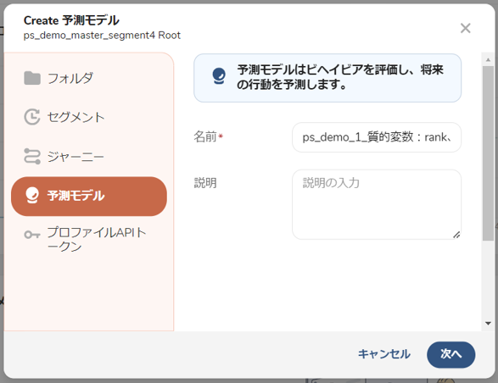Click the キャンセル button
Image resolution: width=498 pixels, height=383 pixels.
tap(384, 354)
